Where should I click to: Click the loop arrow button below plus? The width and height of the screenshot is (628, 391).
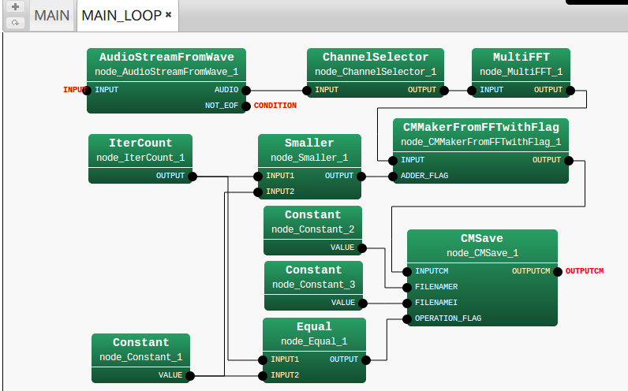16,23
